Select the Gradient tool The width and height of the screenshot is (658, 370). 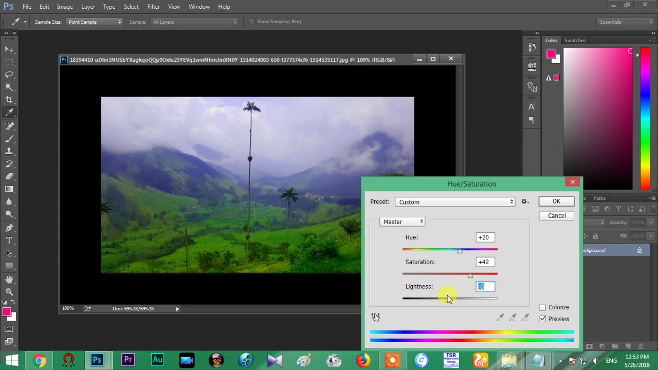click(x=9, y=189)
